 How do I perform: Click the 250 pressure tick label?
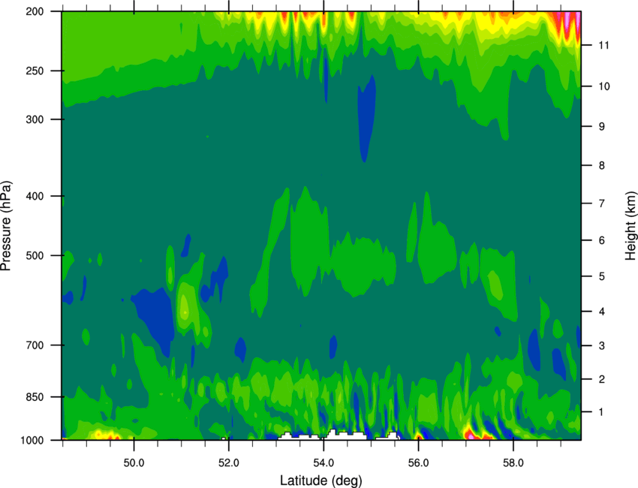[35, 71]
